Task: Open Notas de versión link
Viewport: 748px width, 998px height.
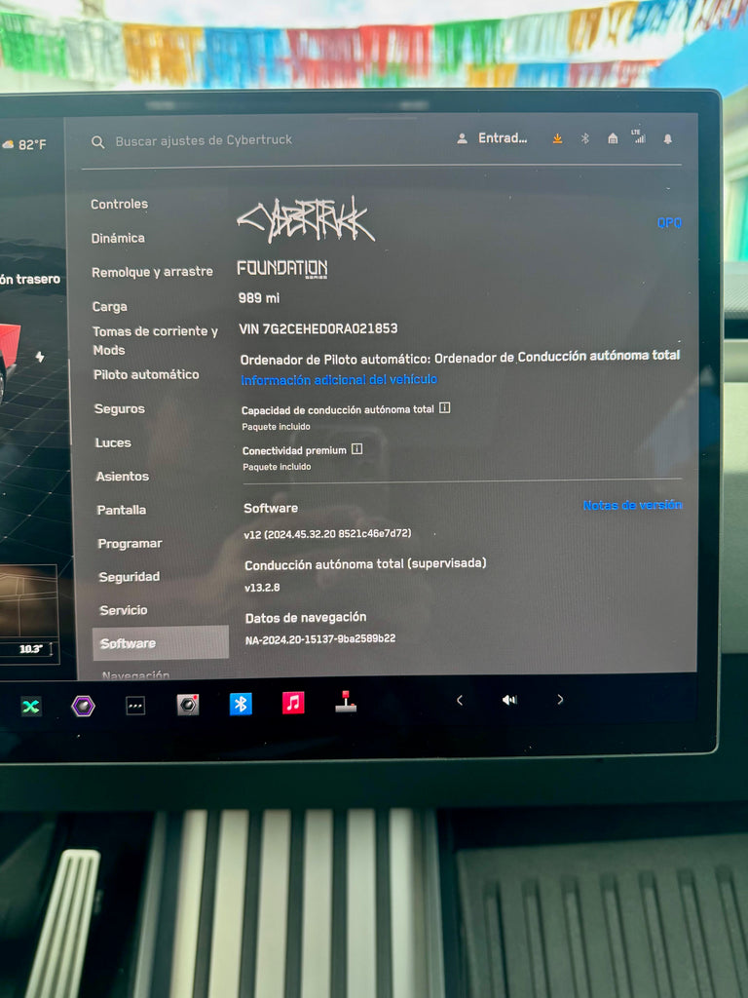Action: click(632, 505)
